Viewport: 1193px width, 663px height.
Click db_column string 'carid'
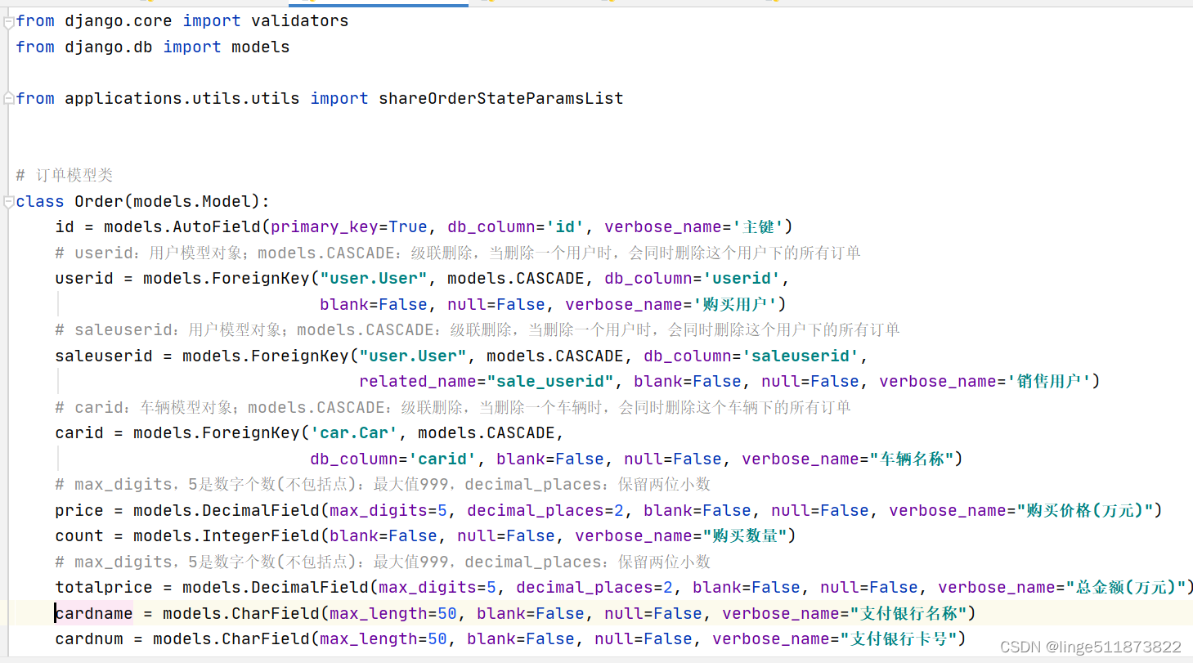[x=442, y=459]
